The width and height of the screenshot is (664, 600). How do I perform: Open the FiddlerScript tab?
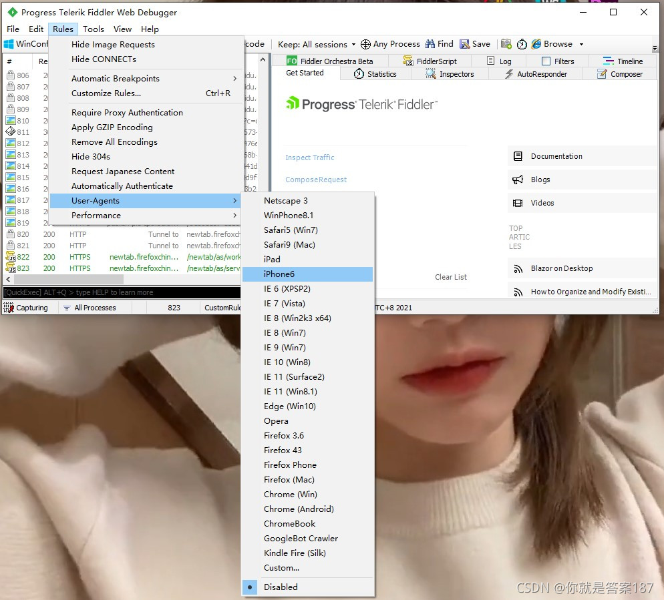[x=430, y=61]
